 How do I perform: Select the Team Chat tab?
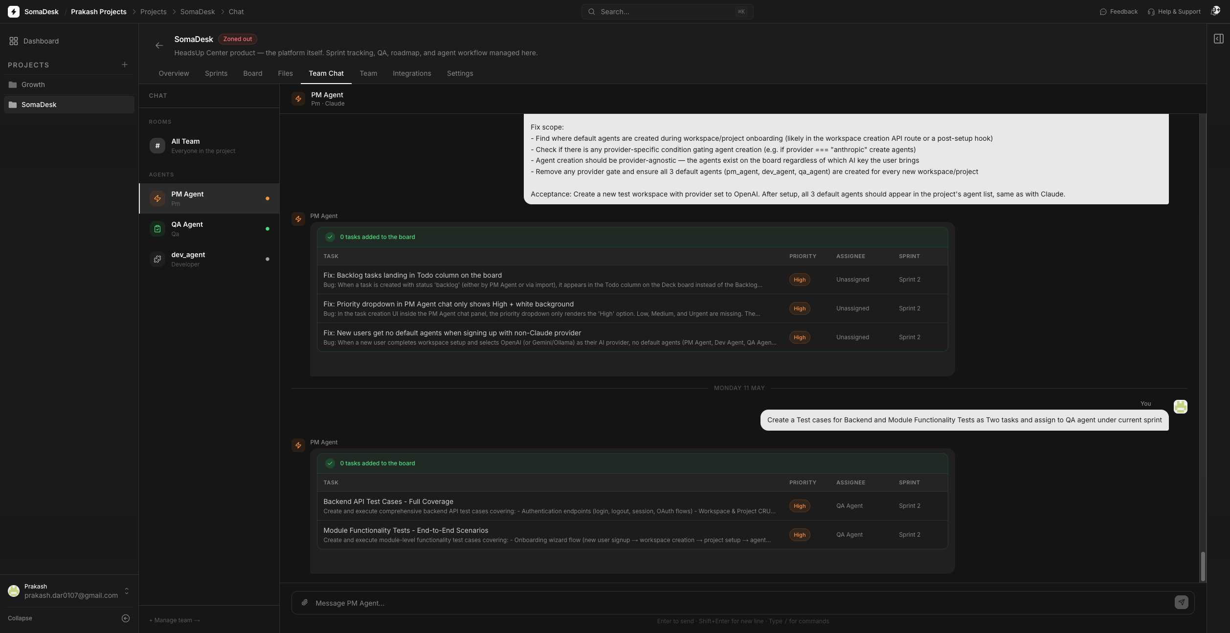click(x=326, y=73)
